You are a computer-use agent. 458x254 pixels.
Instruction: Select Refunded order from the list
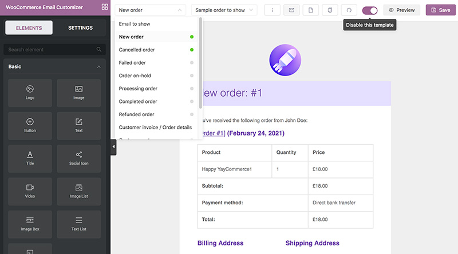pyautogui.click(x=156, y=114)
